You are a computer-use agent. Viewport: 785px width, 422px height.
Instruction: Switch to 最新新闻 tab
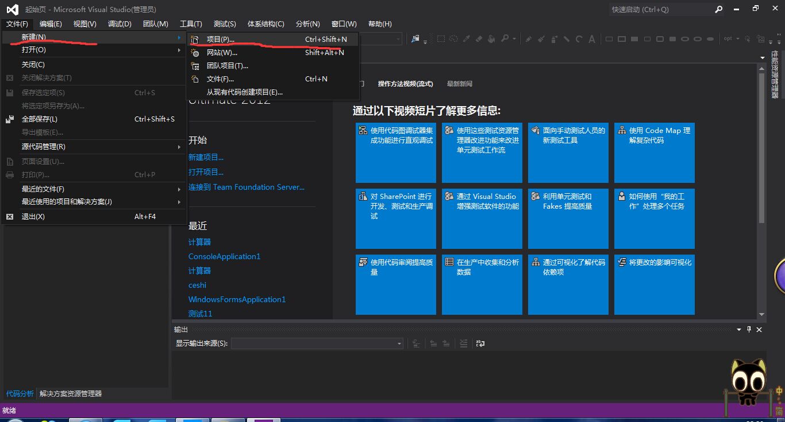460,84
